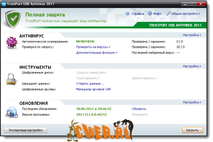Click the ВКЛЮЧЕНО auto-scan status text
This screenshot has width=213, height=142.
click(x=85, y=42)
